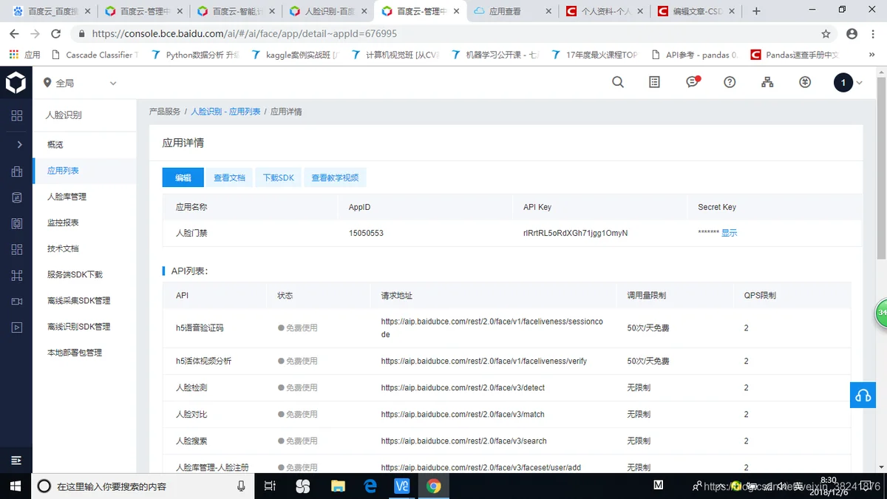Click the 下载SDK button
Viewport: 887px width, 499px height.
pos(279,177)
